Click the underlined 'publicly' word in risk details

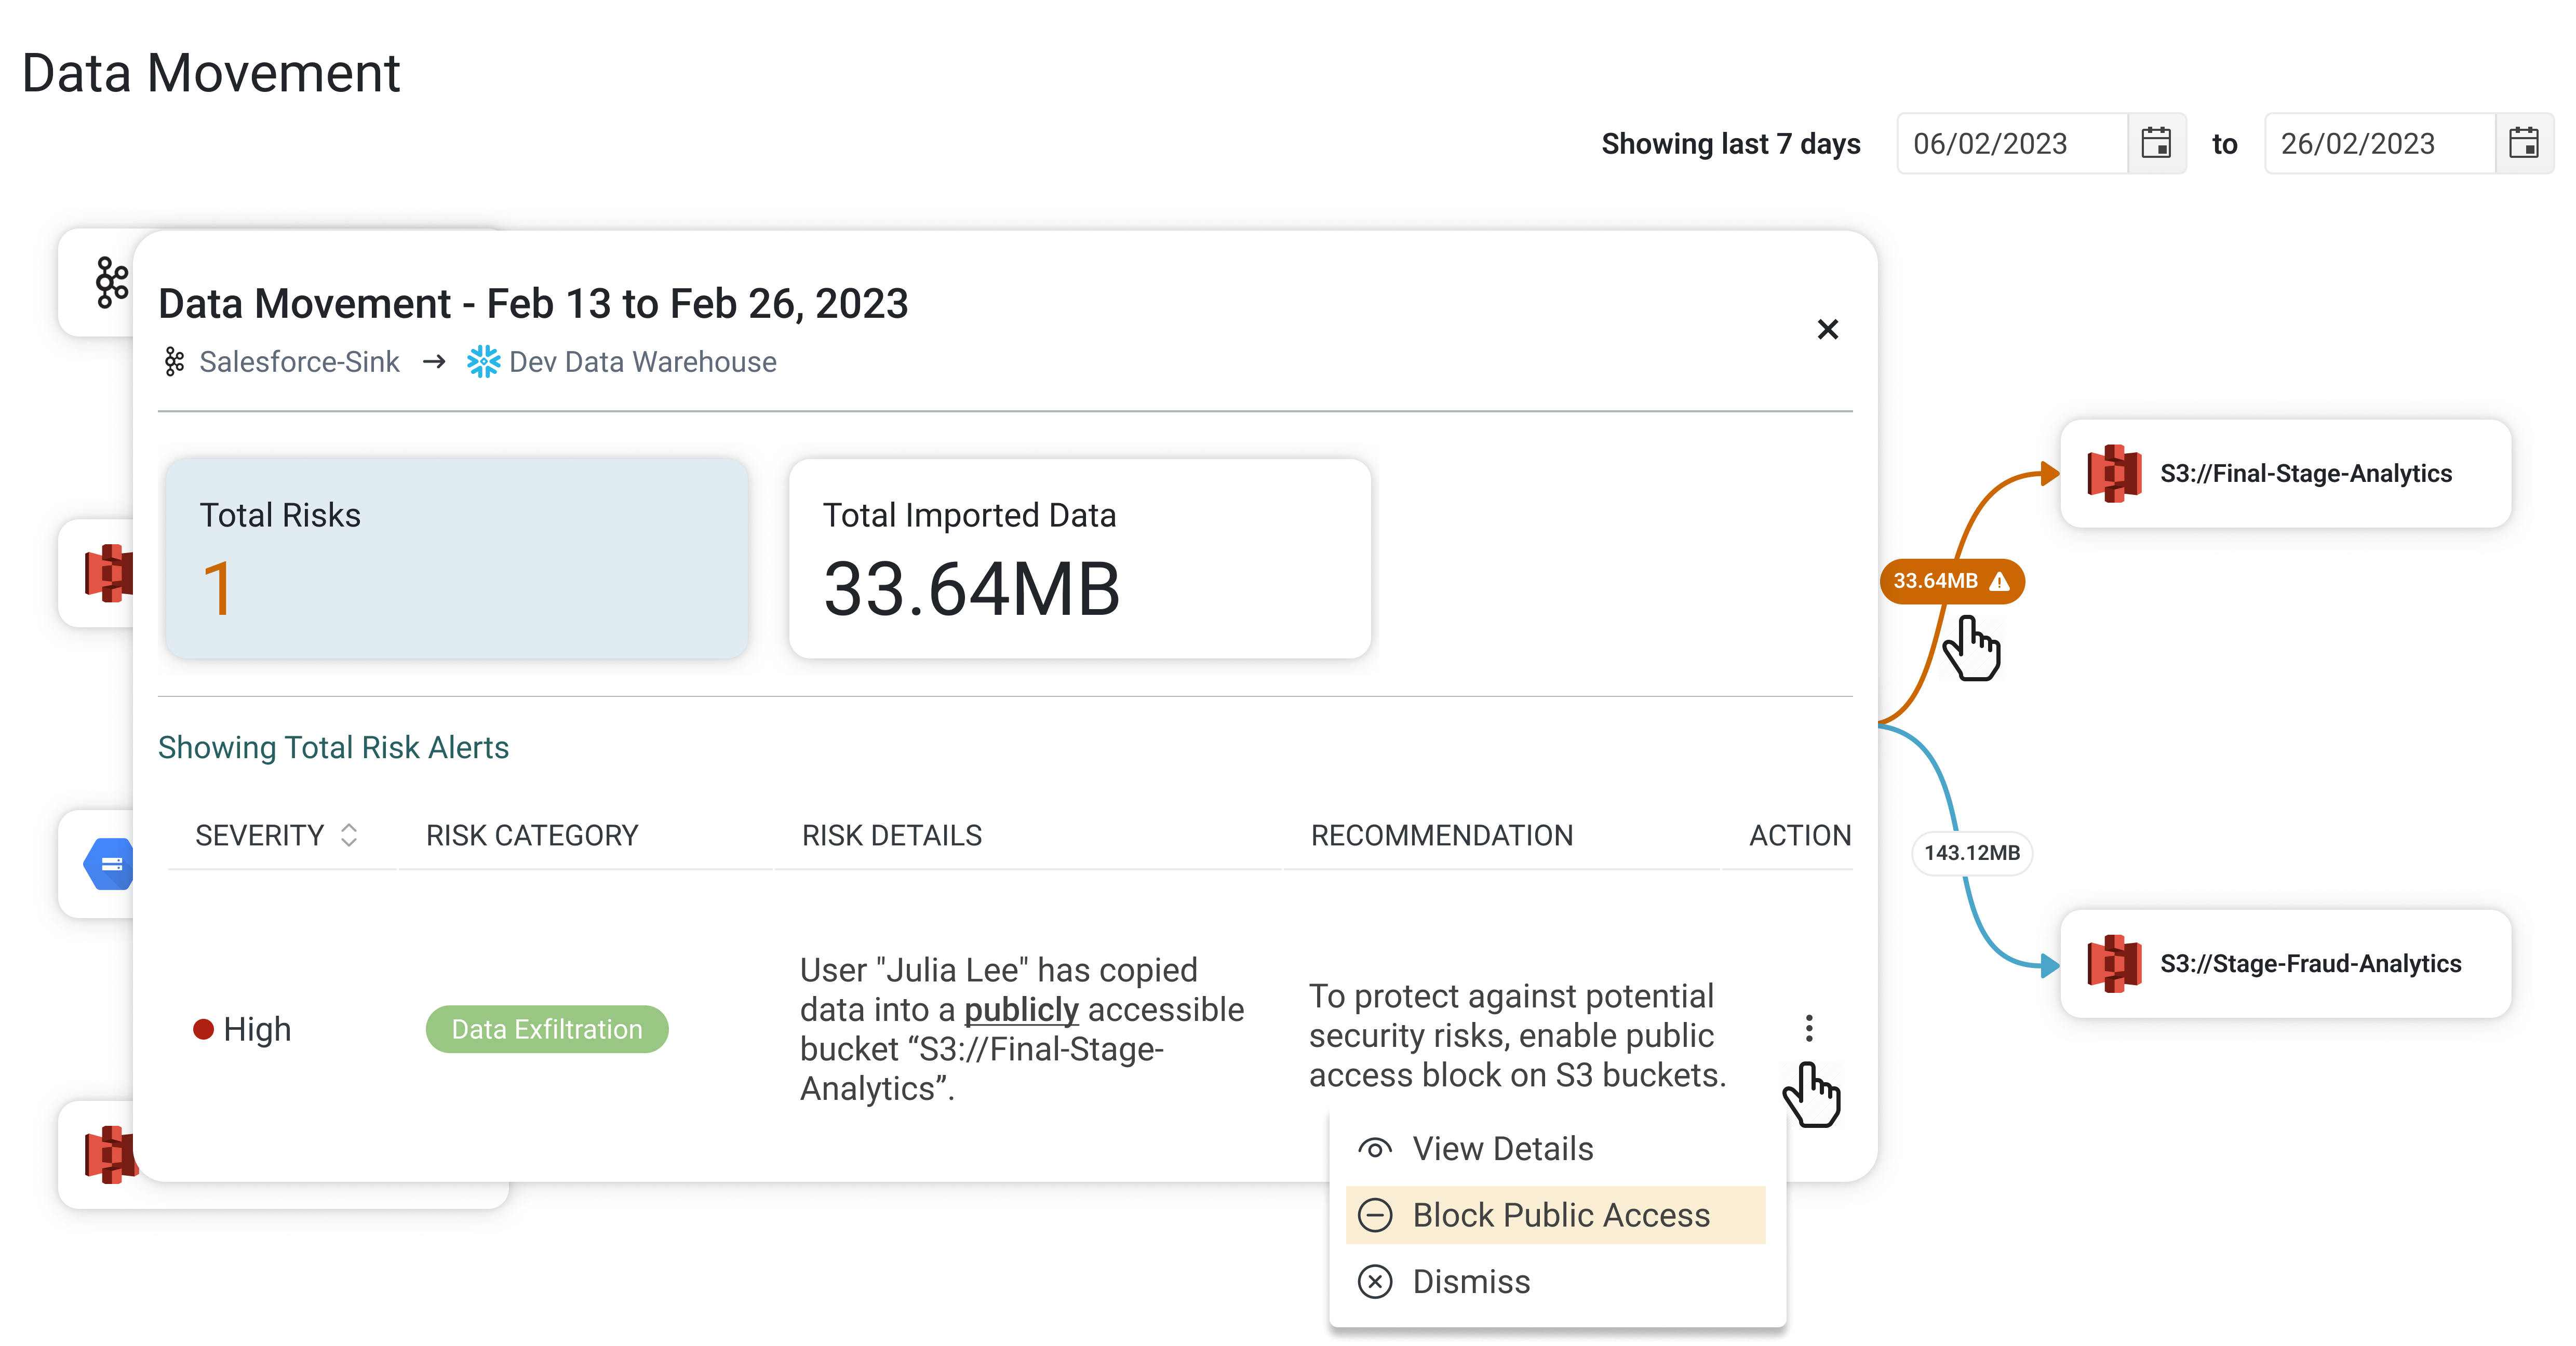pyautogui.click(x=1021, y=1010)
